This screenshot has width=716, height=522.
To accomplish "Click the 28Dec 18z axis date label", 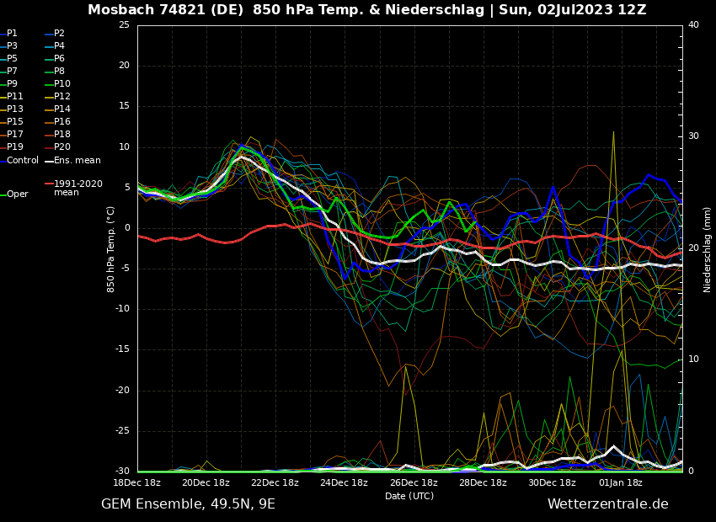I will pos(483,483).
